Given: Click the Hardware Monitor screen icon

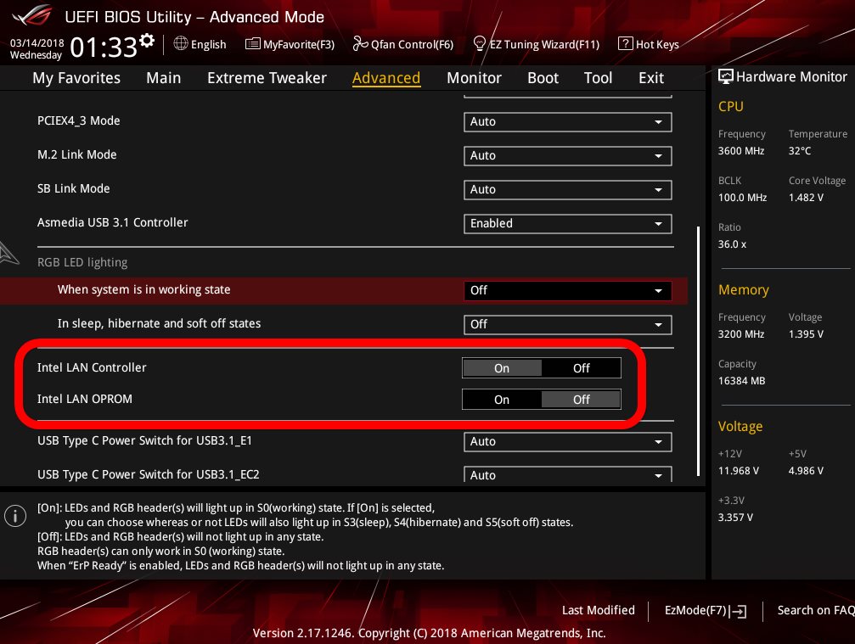Looking at the screenshot, I should pyautogui.click(x=726, y=77).
